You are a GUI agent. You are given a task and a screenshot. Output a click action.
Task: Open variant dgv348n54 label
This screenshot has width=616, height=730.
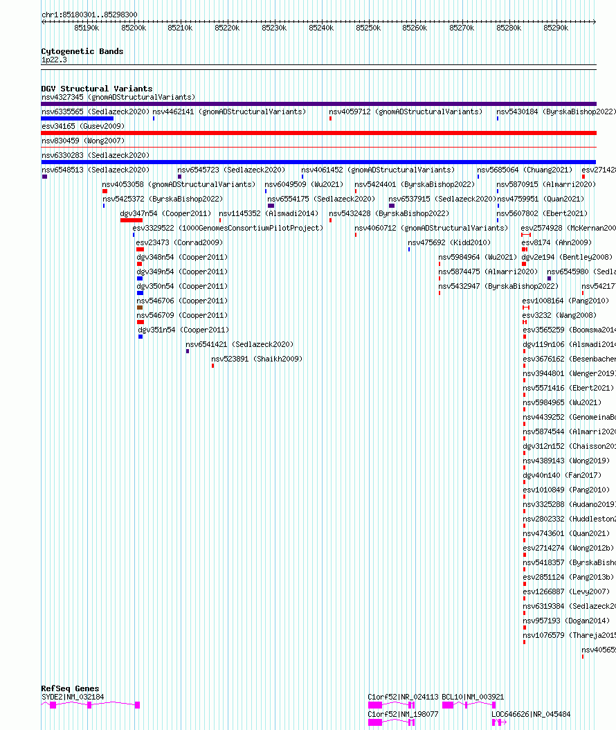[182, 257]
